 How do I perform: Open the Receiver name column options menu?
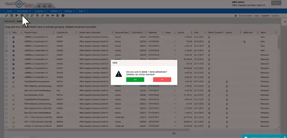click(53, 32)
